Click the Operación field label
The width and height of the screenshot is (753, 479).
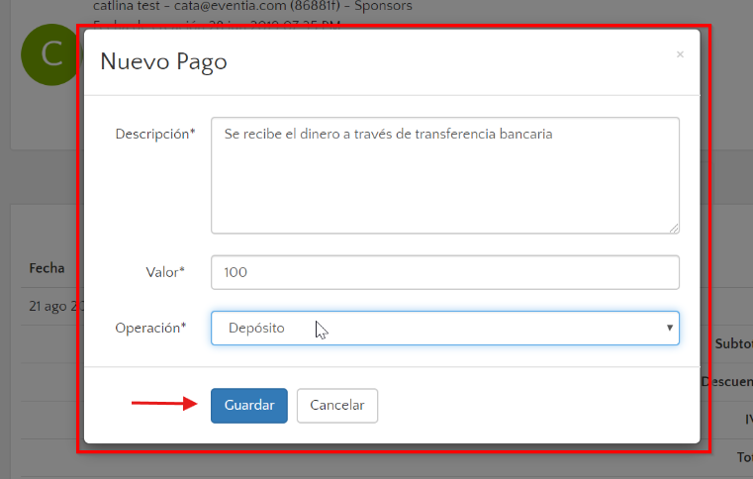click(x=150, y=328)
